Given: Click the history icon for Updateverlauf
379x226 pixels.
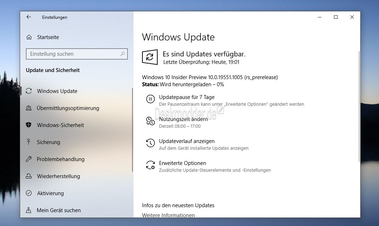Looking at the screenshot, I should [x=150, y=143].
